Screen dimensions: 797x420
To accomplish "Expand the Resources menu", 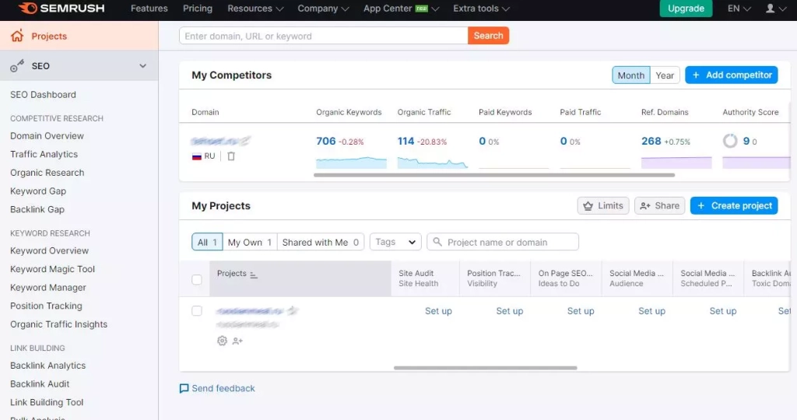I will point(255,8).
